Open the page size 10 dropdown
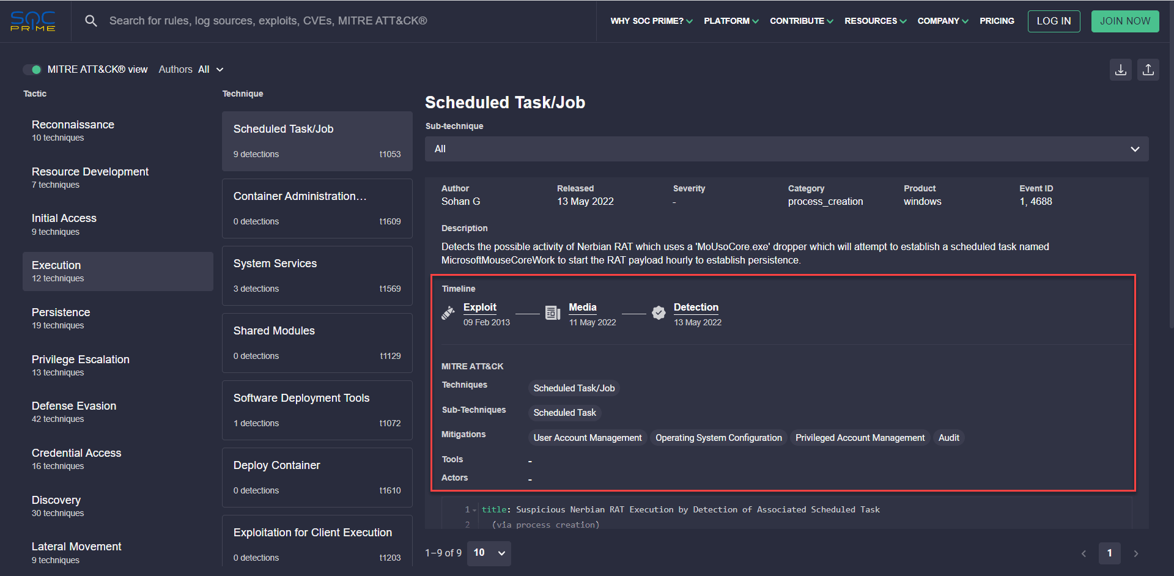This screenshot has width=1174, height=576. point(489,553)
